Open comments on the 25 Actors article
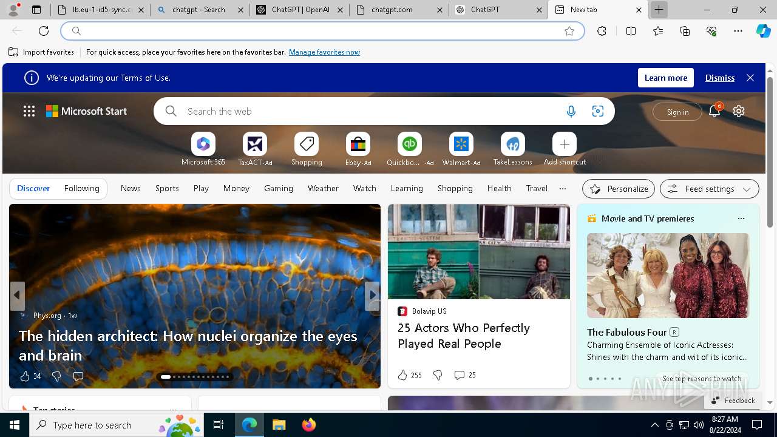This screenshot has width=777, height=437. click(465, 375)
